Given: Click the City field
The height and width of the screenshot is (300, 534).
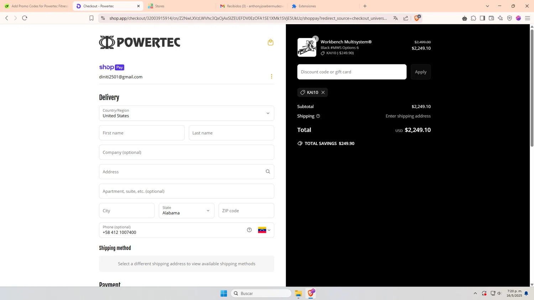Looking at the screenshot, I should (127, 210).
